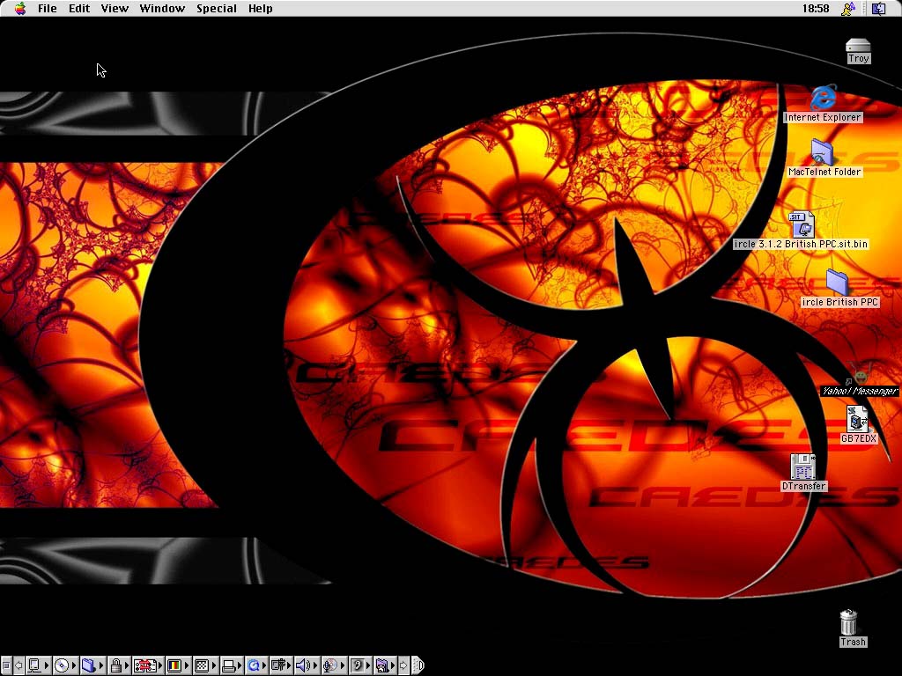Click the menu bar icon beside the clock

click(848, 8)
